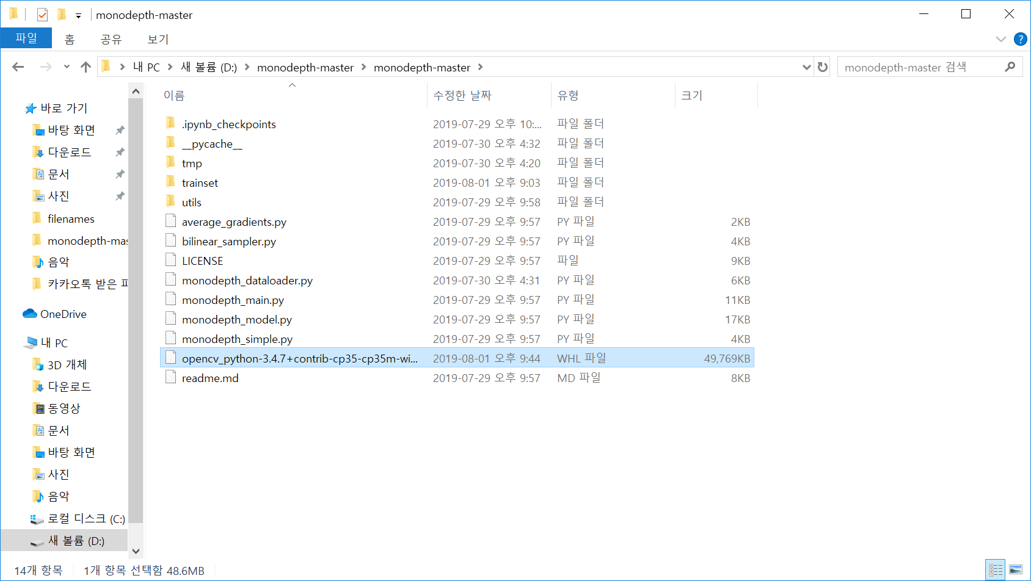
Task: Switch to large icons view in status bar
Action: [1015, 570]
